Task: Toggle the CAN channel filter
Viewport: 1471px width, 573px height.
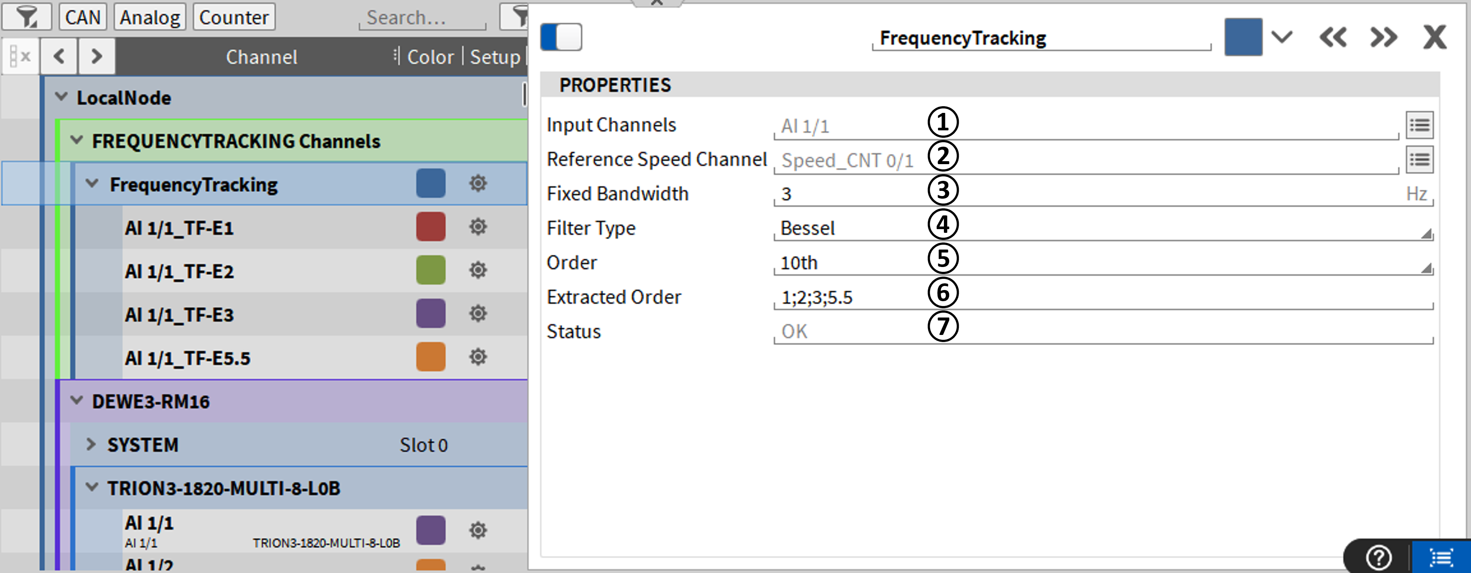Action: [x=83, y=17]
